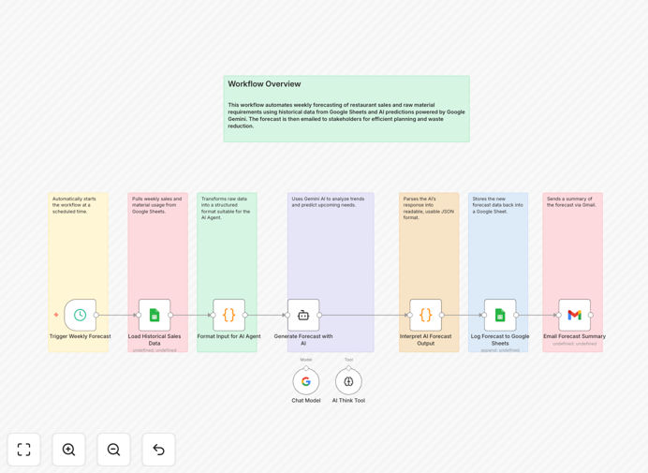Image resolution: width=648 pixels, height=473 pixels.
Task: Click the note 'Transforms raw data into a structured format'
Action: tap(226, 208)
